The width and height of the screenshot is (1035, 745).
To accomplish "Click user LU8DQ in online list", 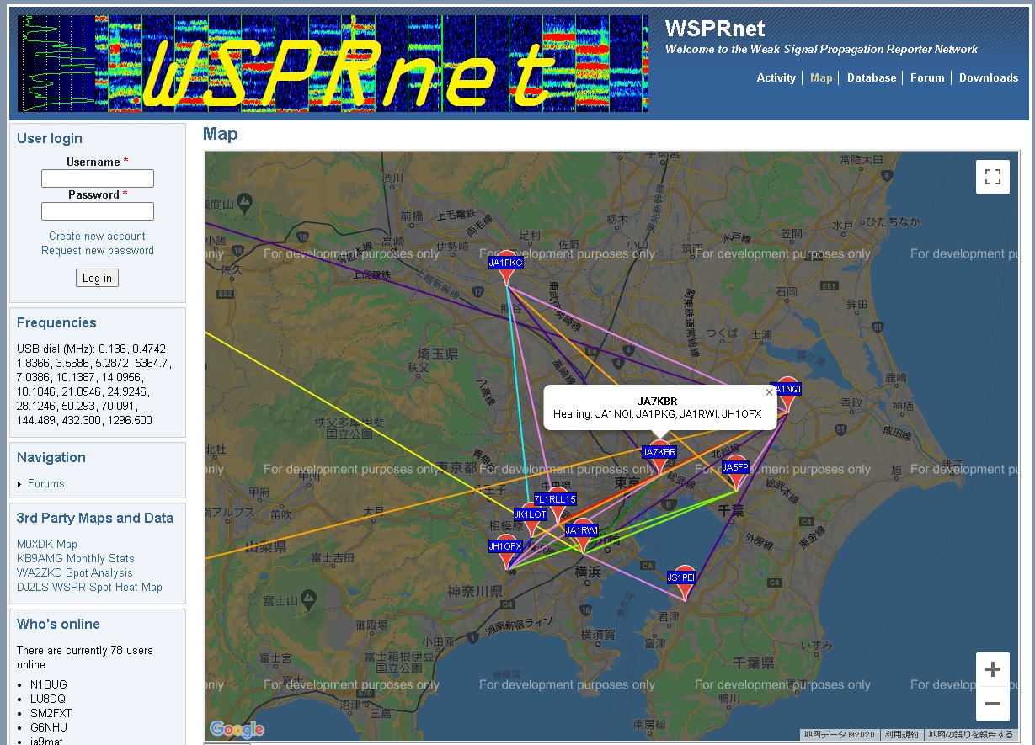I will (x=48, y=700).
